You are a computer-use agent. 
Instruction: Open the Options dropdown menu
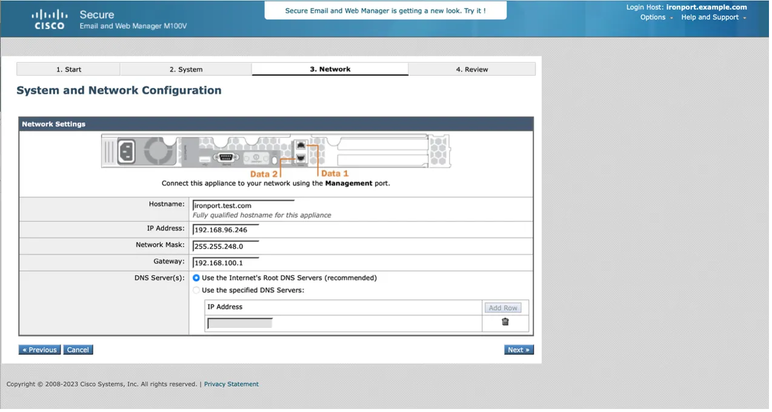click(x=656, y=18)
